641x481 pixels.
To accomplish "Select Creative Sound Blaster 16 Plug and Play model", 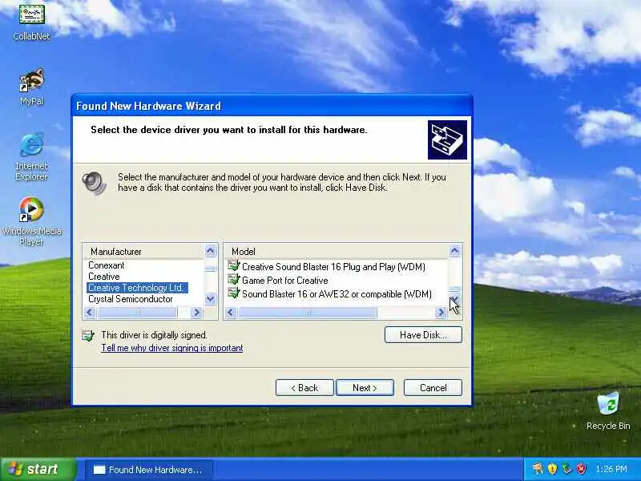I will point(333,267).
